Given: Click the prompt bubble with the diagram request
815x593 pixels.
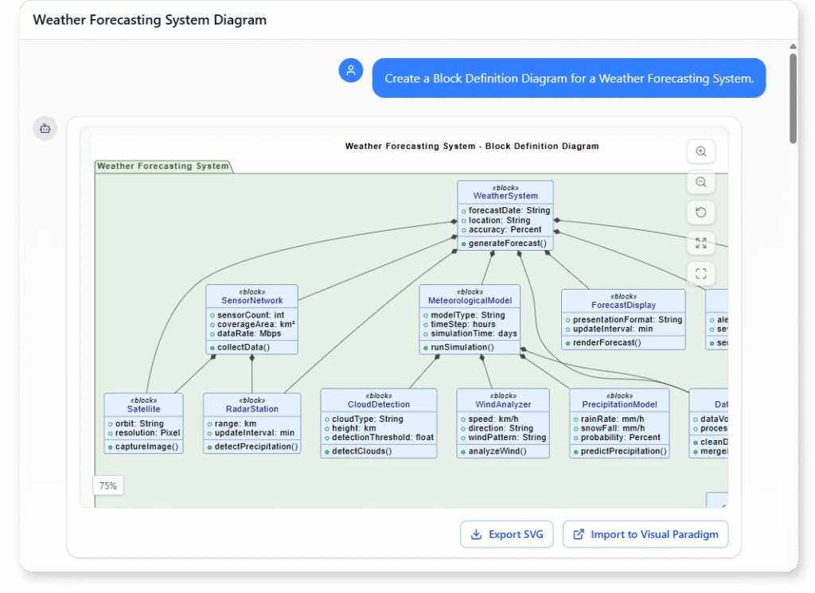Looking at the screenshot, I should [569, 78].
